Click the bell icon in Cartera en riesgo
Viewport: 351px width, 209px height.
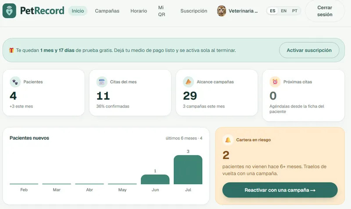coord(228,140)
